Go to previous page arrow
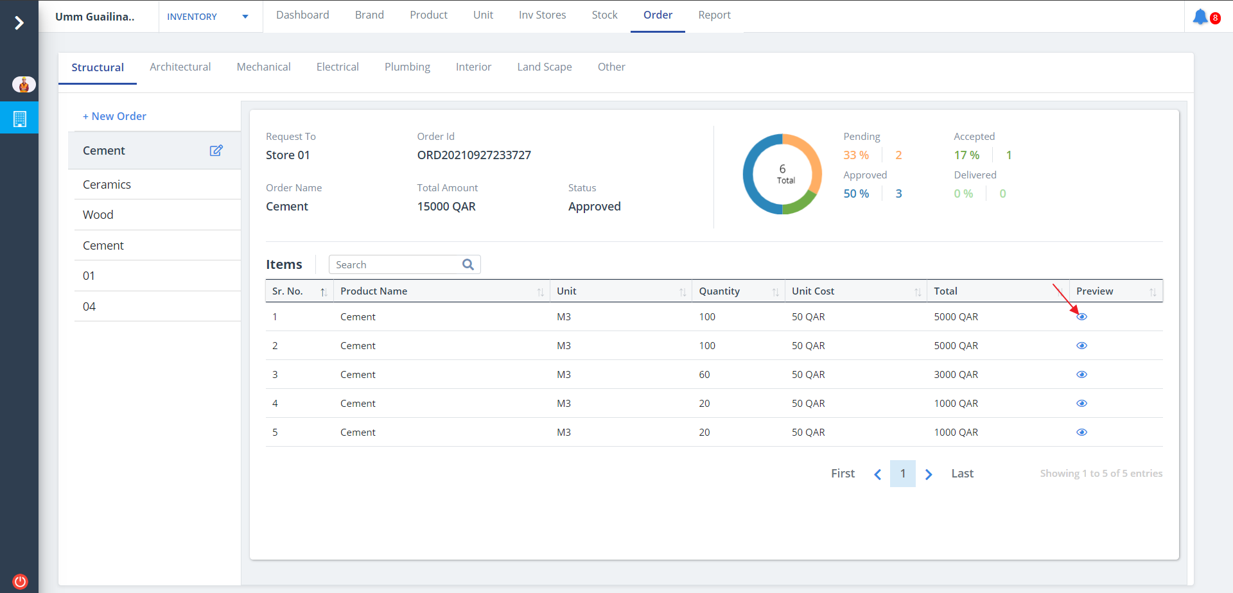 [x=877, y=474]
